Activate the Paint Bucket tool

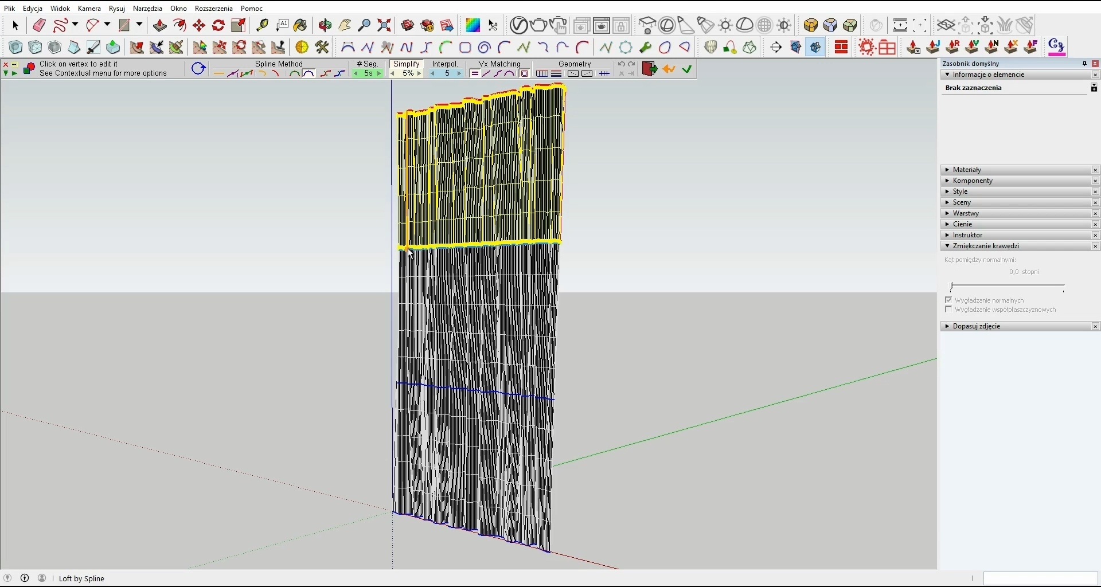(300, 25)
